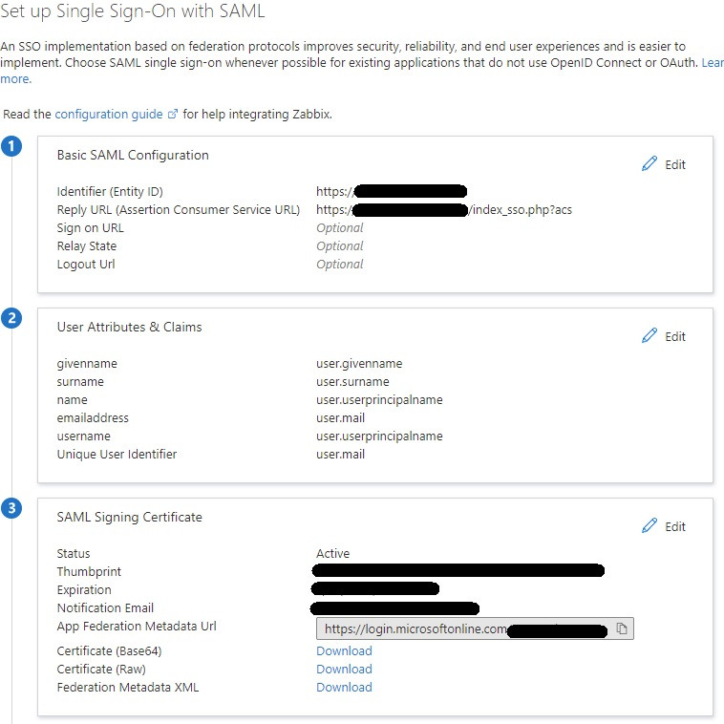Viewport: 724px width, 724px height.
Task: Click the external link icon beside configuration guide
Action: coord(173,115)
